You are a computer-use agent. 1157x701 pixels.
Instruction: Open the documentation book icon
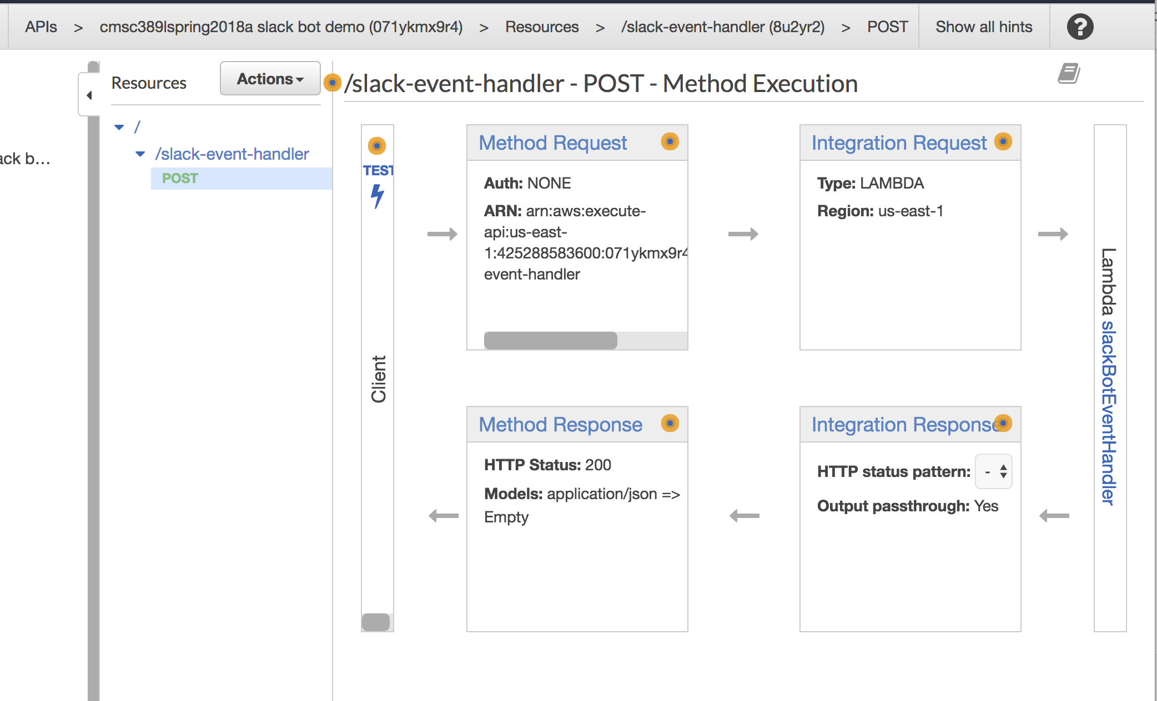(1068, 73)
